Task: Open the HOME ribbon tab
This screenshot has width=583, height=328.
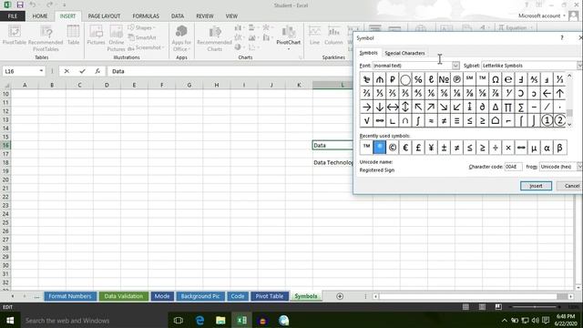Action: [40, 16]
